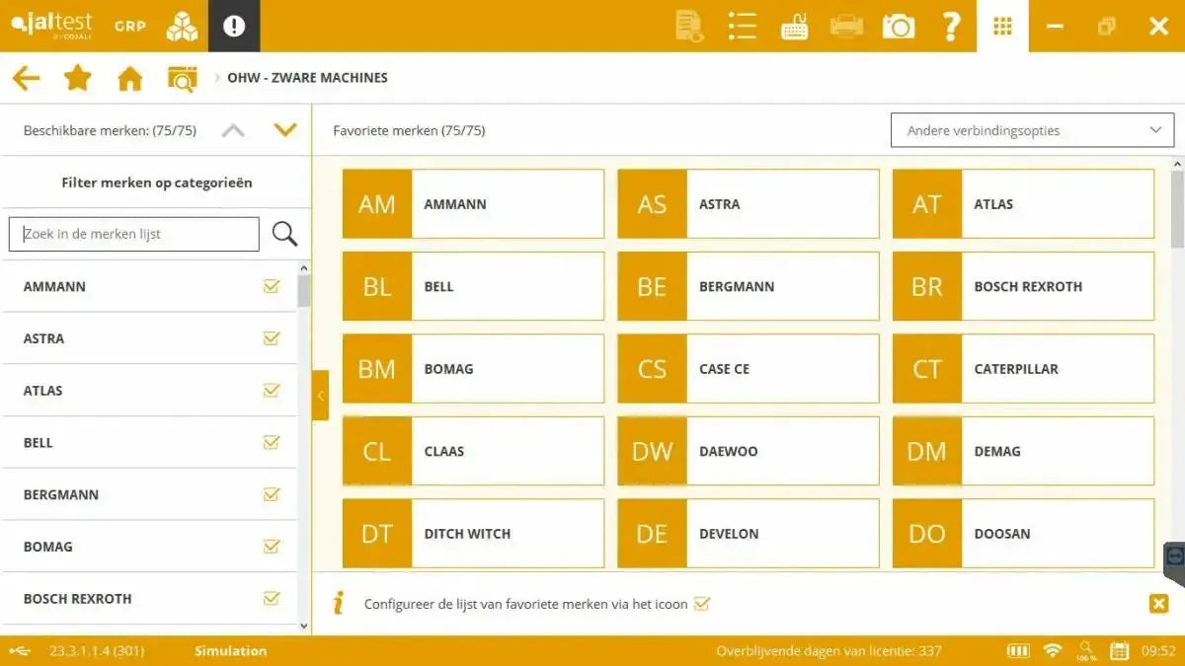The height and width of the screenshot is (666, 1185).
Task: Click the printer icon in the toolbar
Action: click(x=845, y=26)
